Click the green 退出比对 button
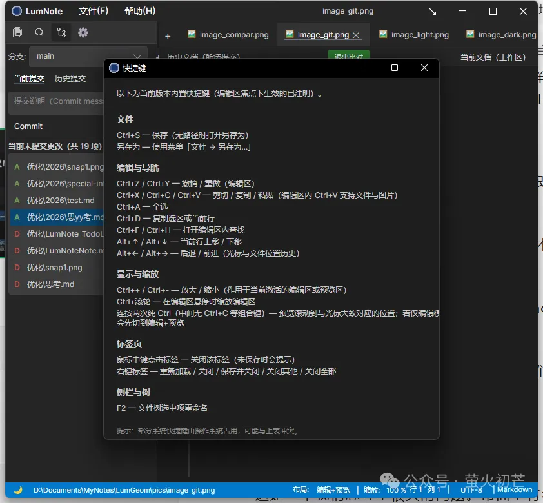Viewport: 543px width, 503px height. [349, 55]
